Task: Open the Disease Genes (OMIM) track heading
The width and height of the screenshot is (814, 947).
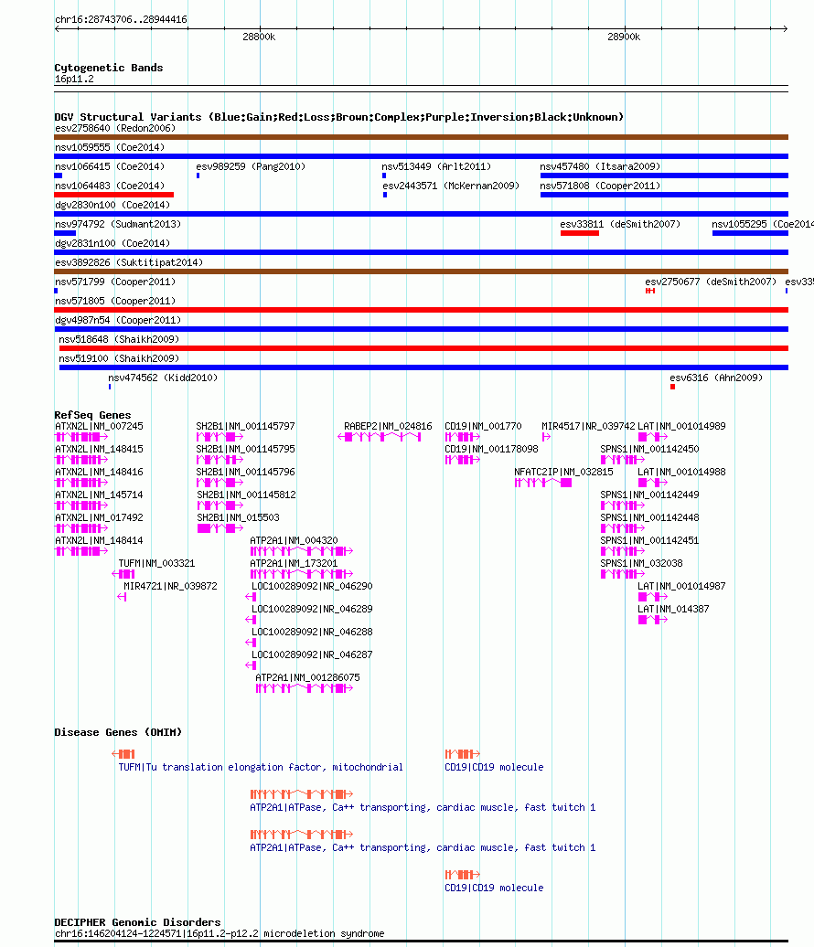Action: (x=118, y=732)
